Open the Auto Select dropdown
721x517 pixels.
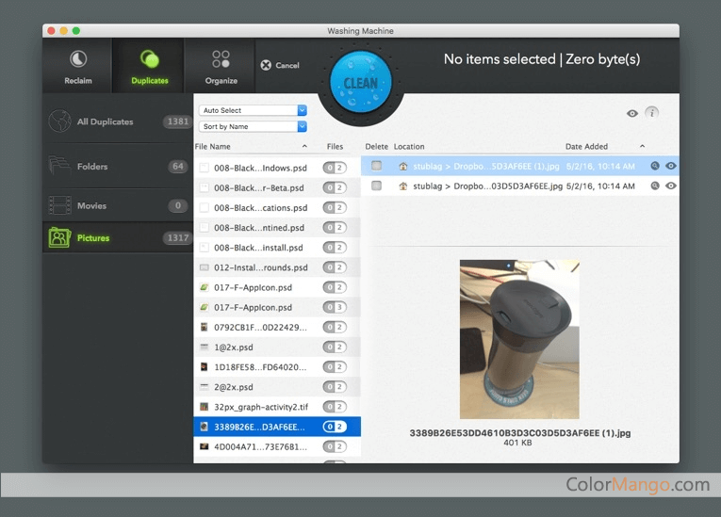pos(253,110)
